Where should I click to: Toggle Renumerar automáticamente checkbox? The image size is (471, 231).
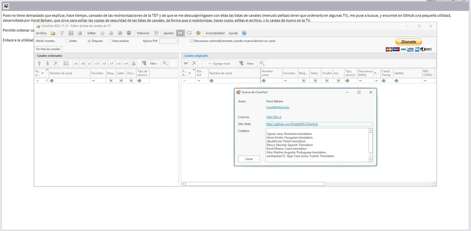point(192,41)
